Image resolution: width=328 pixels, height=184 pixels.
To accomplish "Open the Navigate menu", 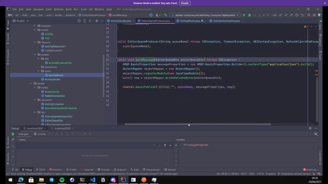I will [38, 9].
